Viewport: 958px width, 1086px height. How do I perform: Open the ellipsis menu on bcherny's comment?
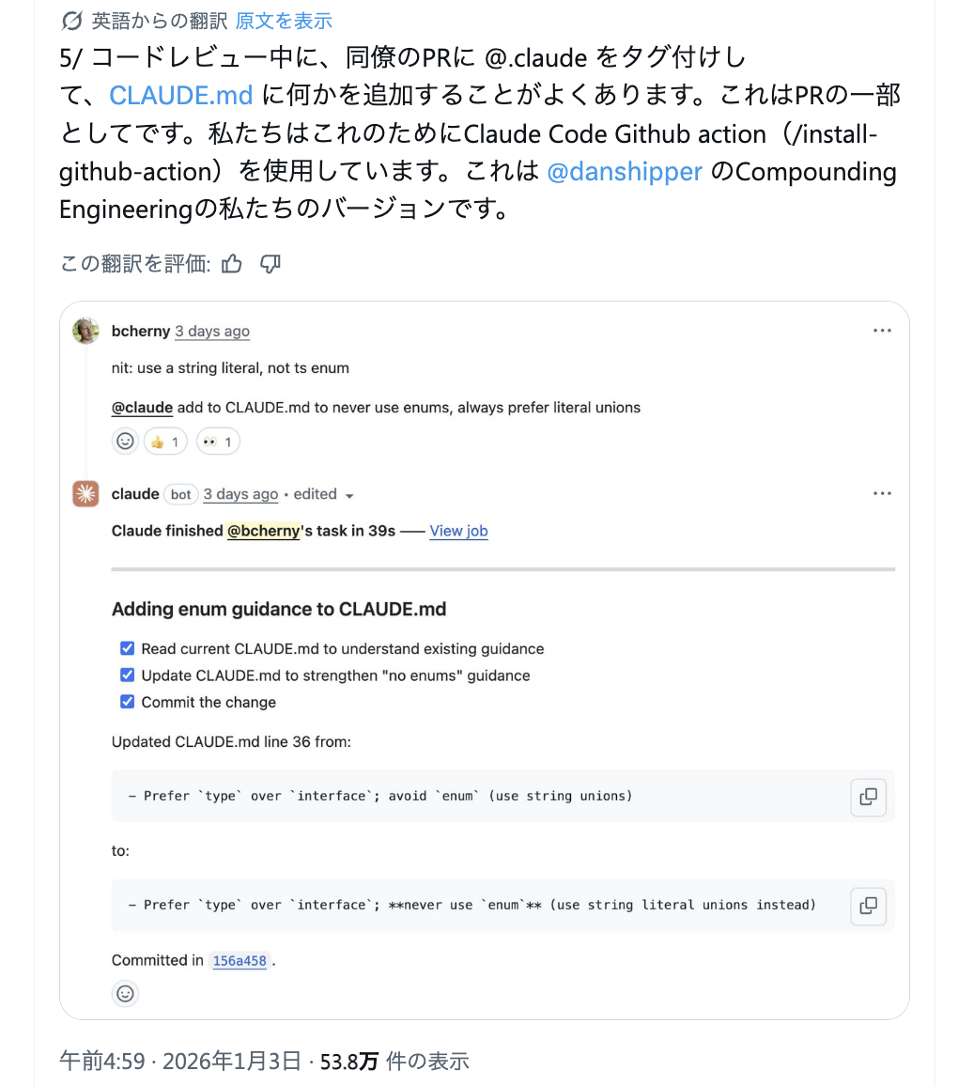point(882,330)
